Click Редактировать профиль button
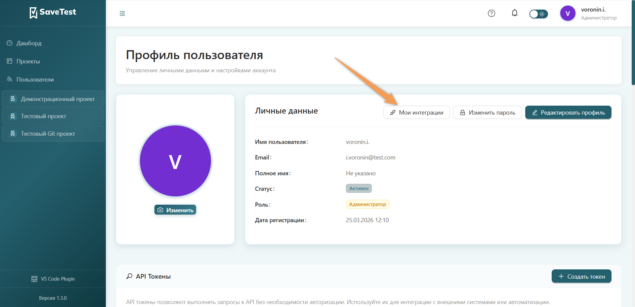The image size is (635, 307). [568, 112]
